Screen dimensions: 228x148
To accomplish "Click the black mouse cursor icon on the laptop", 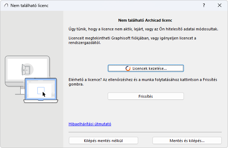I will [x=44, y=94].
